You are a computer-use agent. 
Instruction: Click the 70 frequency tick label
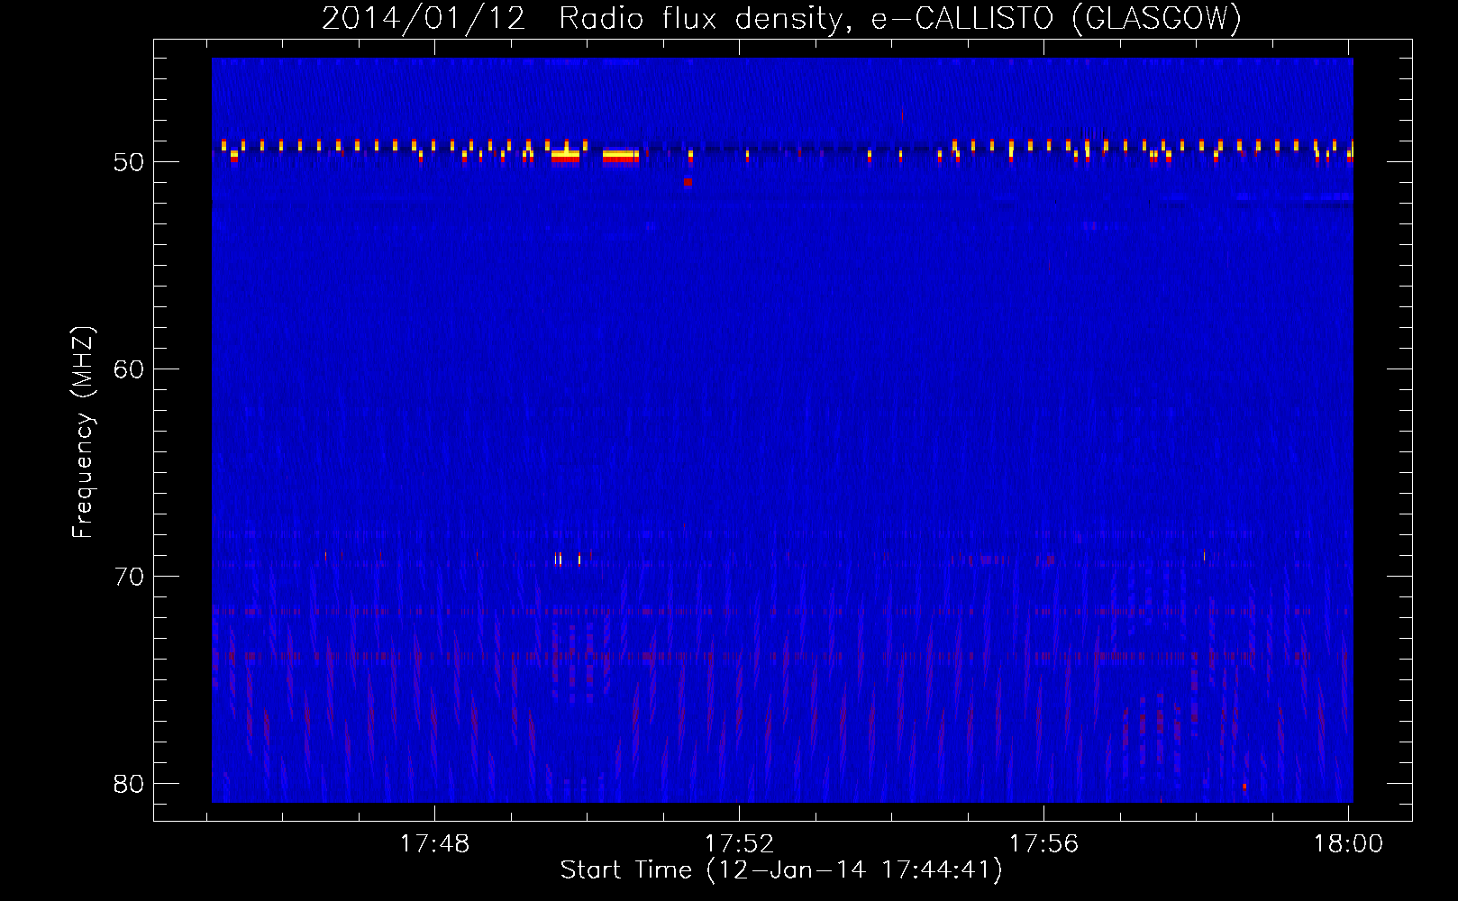(x=129, y=577)
